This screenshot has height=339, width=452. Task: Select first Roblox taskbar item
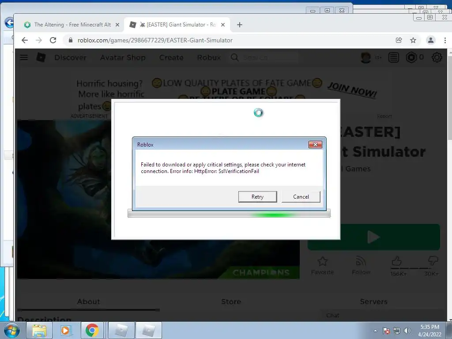pos(121,330)
